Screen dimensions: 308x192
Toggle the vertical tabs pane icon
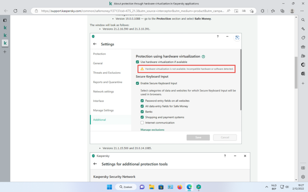[5, 20]
